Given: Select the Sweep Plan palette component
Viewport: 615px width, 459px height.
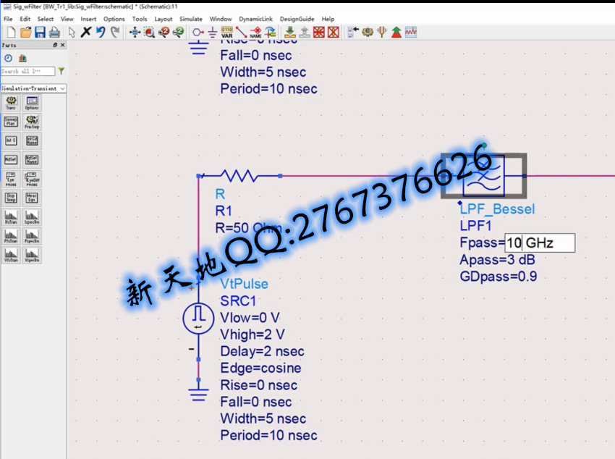Looking at the screenshot, I should [x=11, y=122].
